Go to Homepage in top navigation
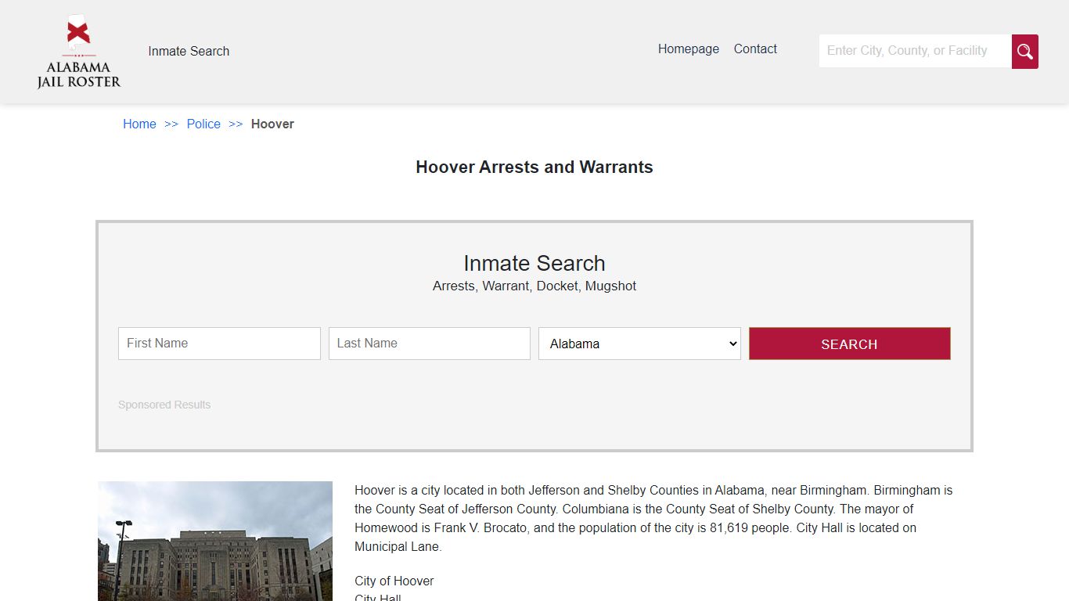1069x601 pixels. 689,49
